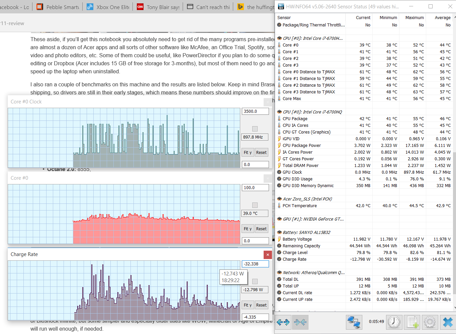Toggle checkbox in Charge Rate graph
This screenshot has width=456, height=334.
point(255,281)
